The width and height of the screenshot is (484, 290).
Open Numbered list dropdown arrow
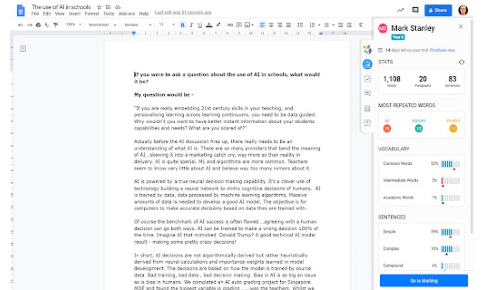(319, 25)
